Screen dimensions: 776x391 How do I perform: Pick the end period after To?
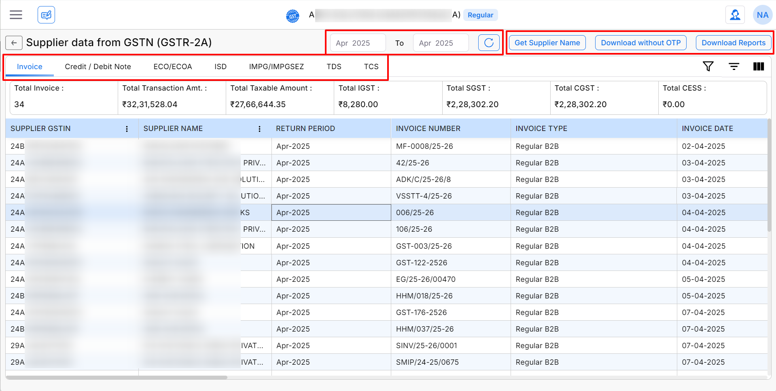point(440,43)
